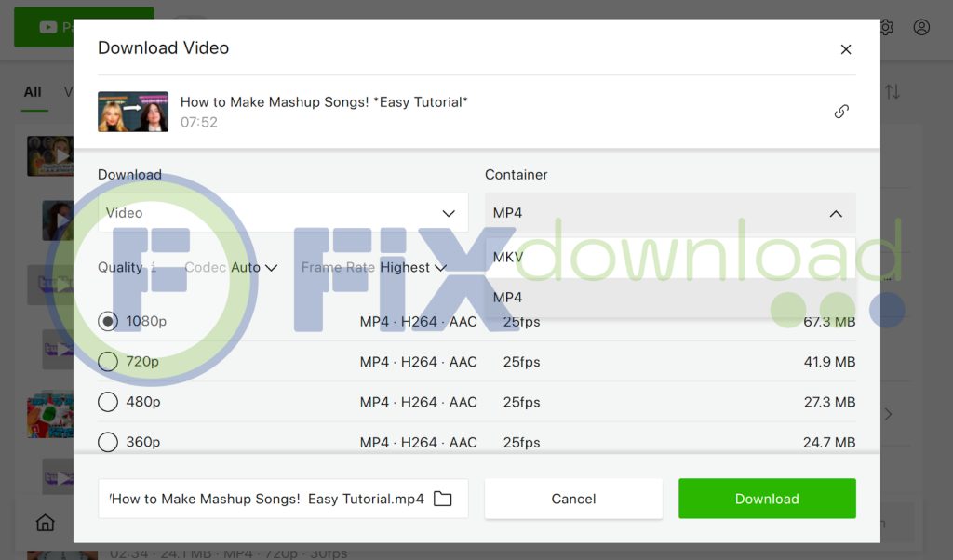
Task: Click the Quality info icon
Action: [154, 268]
